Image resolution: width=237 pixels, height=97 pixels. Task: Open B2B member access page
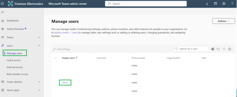17,74
